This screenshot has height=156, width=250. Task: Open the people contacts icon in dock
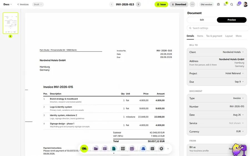click(143, 149)
